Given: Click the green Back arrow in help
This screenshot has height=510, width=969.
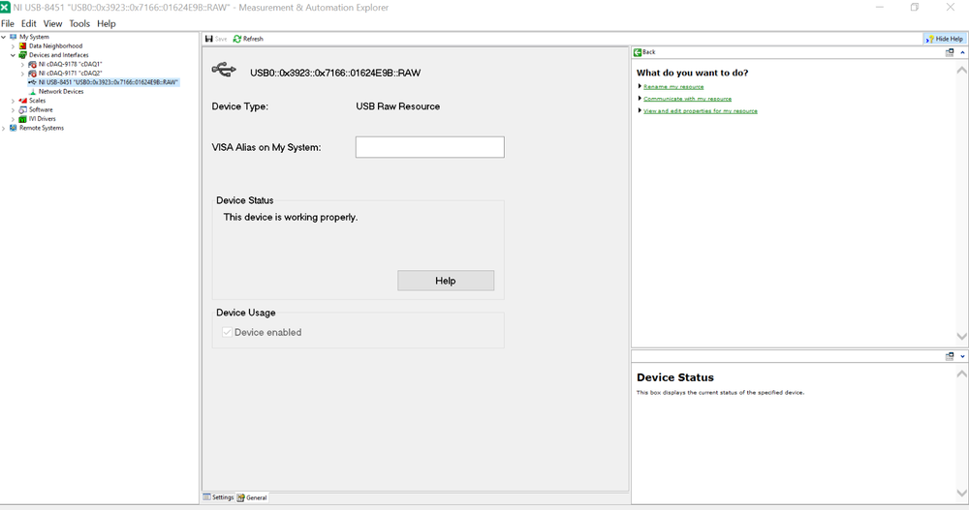Looking at the screenshot, I should point(638,52).
